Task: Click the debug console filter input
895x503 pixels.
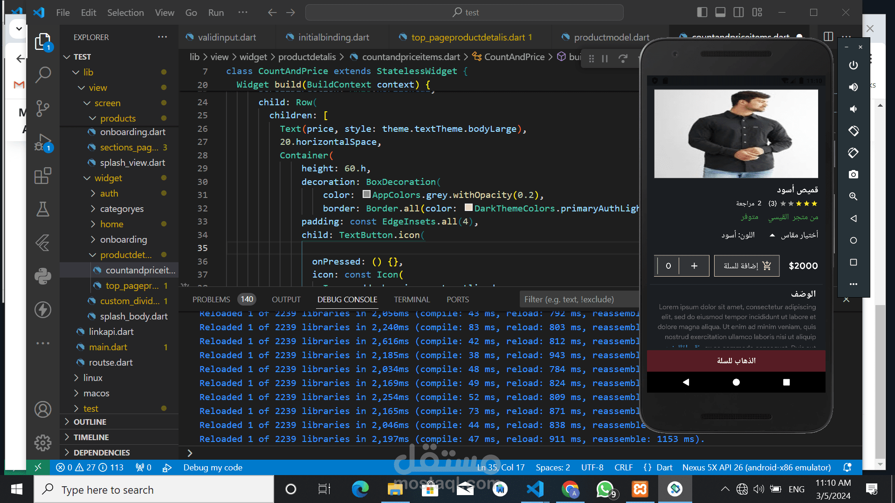Action: [x=578, y=299]
